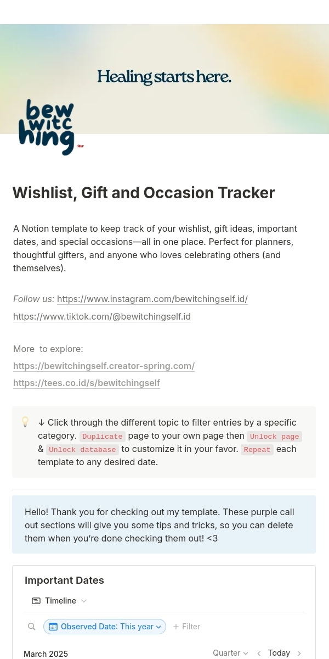The height and width of the screenshot is (659, 329).
Task: Click the March 2025 timeline label
Action: (46, 654)
